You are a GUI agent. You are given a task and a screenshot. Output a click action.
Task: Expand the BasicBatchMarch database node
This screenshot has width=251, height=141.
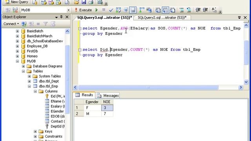17,36
